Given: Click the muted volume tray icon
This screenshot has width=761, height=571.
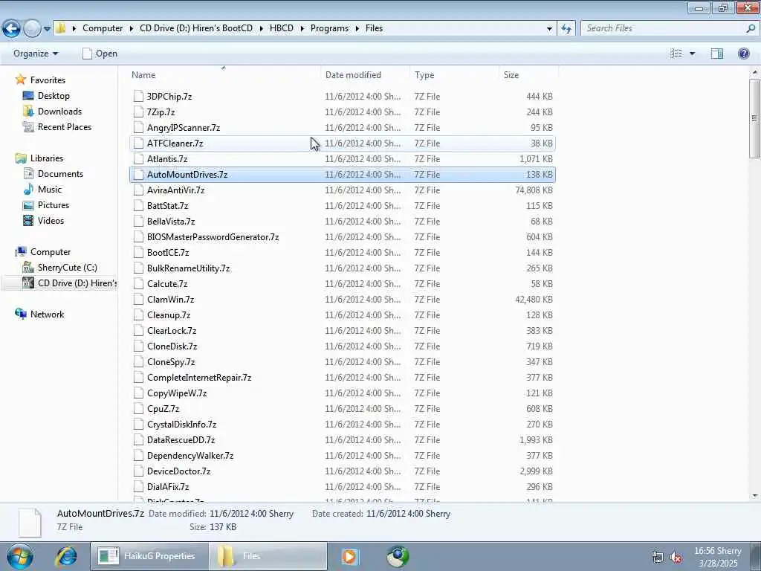Looking at the screenshot, I should point(676,557).
